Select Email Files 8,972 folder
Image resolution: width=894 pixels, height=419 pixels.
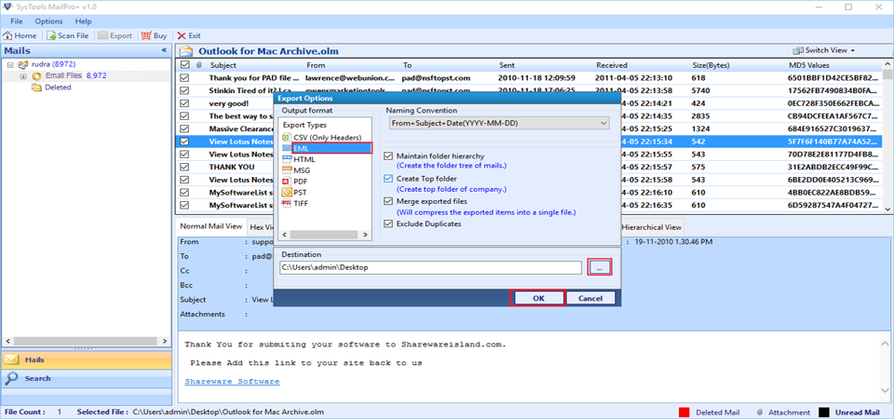(69, 75)
